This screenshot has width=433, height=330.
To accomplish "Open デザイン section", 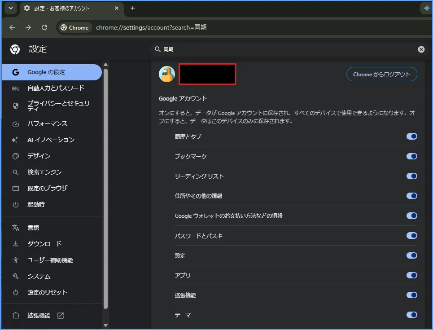I will [x=52, y=156].
